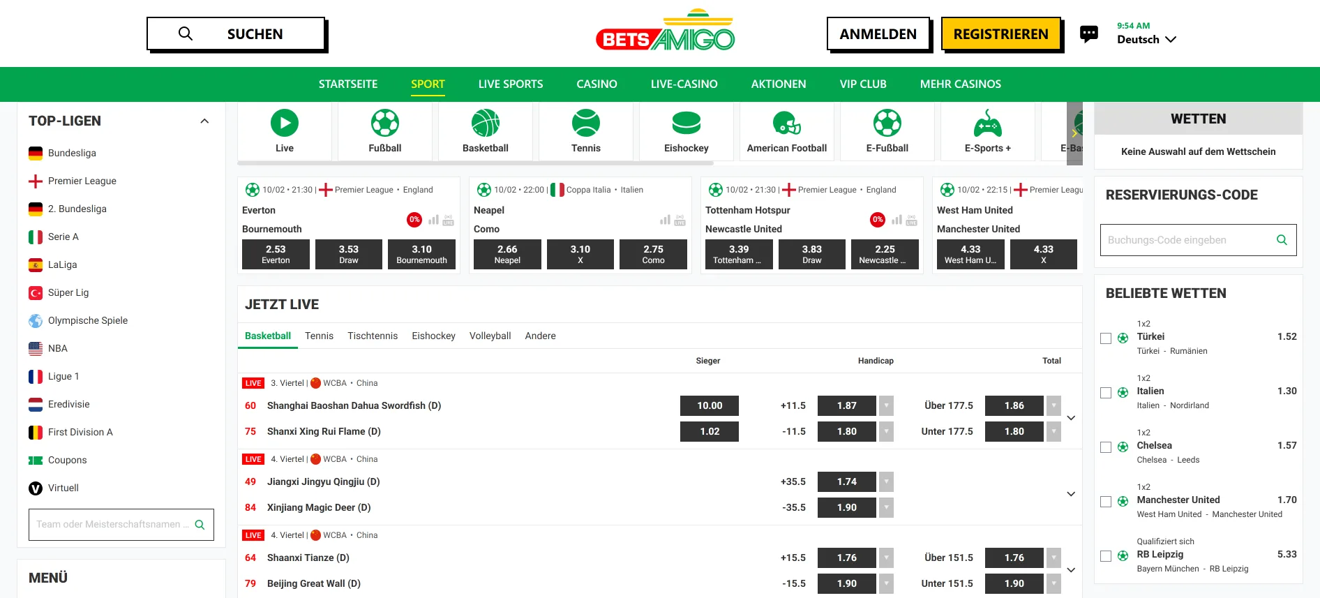Tick the Italien 1.30 bet checkbox
1320x598 pixels.
coord(1106,393)
